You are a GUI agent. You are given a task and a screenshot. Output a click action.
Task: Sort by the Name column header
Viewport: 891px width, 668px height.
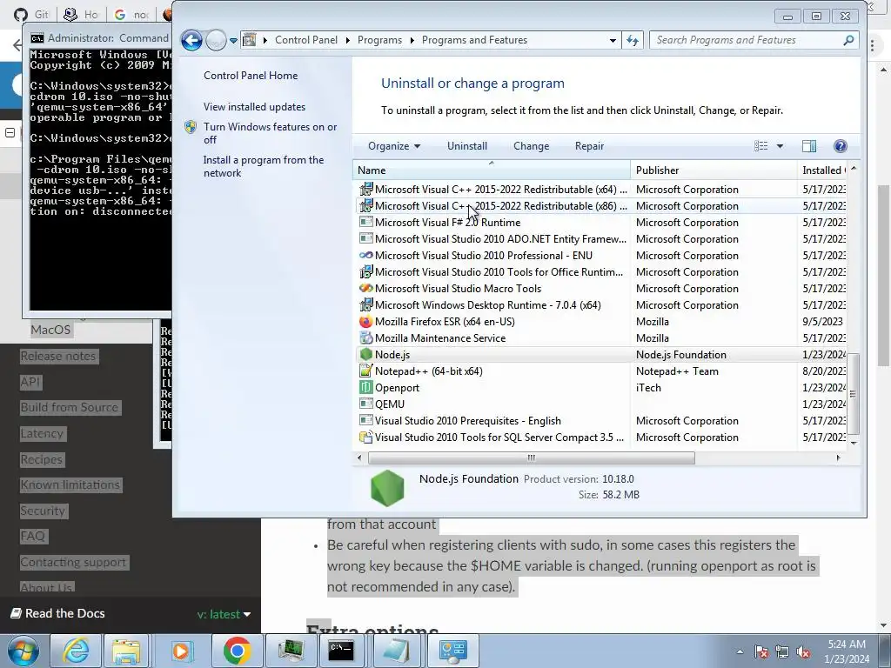click(x=492, y=170)
